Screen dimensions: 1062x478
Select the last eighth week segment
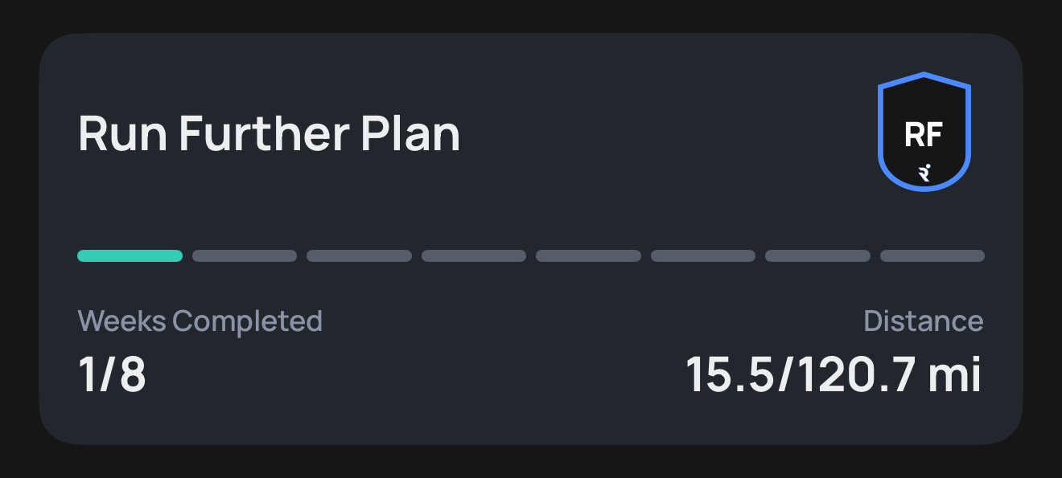pyautogui.click(x=932, y=256)
